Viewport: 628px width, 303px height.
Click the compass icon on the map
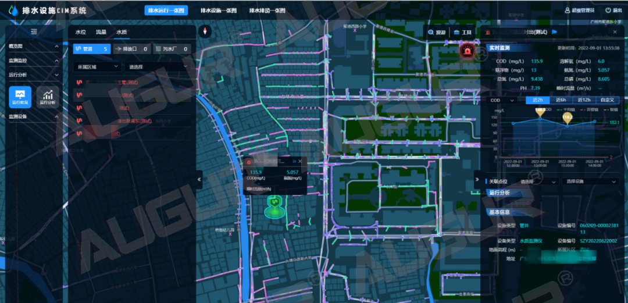204,32
